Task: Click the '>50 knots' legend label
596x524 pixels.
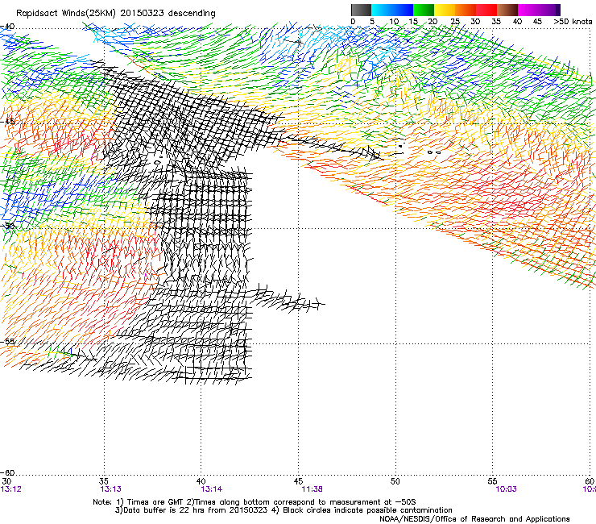Action: click(573, 22)
